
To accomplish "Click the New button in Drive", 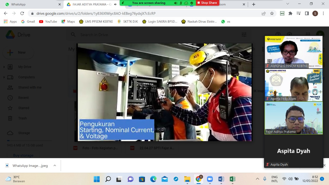I will click(x=18, y=52).
